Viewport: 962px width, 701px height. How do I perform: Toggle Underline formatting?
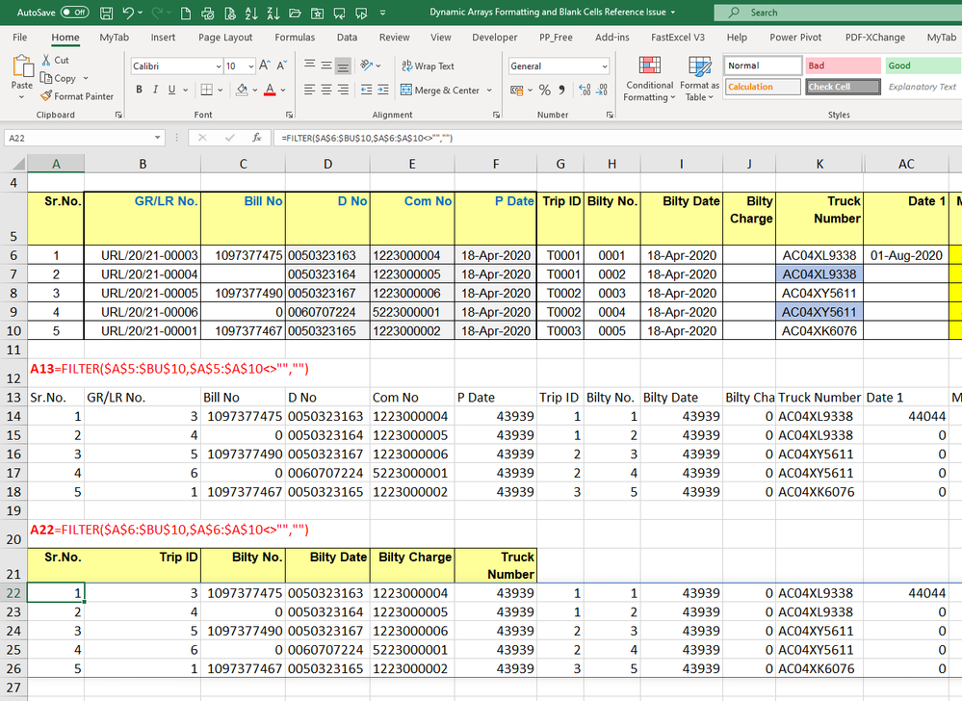171,90
